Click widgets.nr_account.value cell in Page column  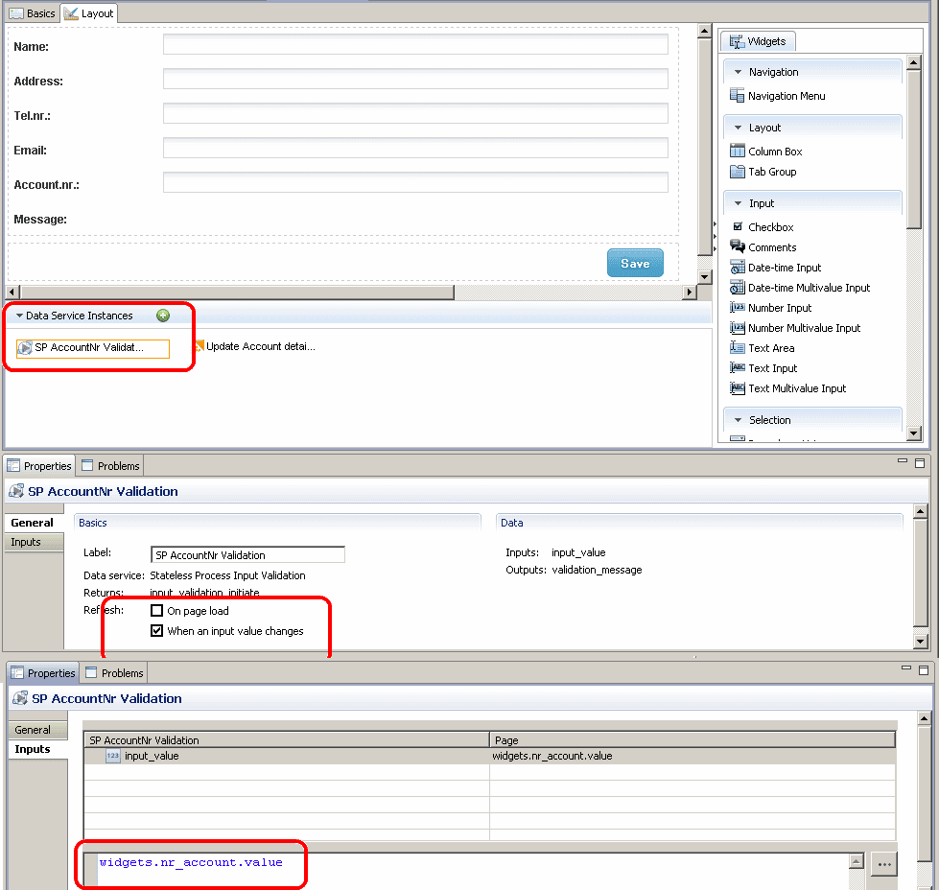click(x=693, y=757)
